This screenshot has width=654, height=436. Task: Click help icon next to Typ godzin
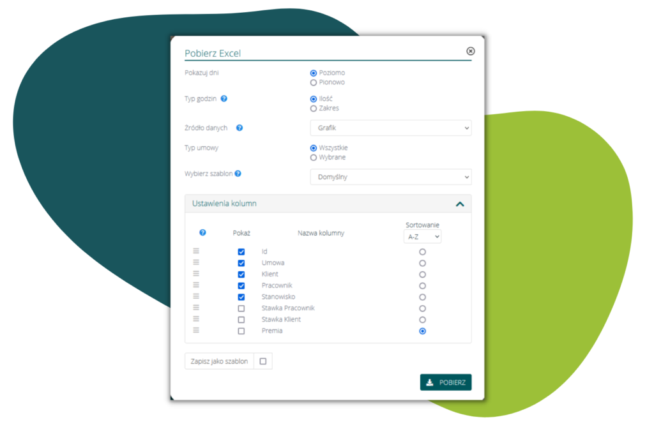click(224, 99)
